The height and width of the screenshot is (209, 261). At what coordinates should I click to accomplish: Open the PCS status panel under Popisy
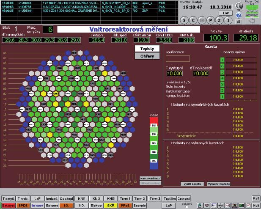coord(252,11)
